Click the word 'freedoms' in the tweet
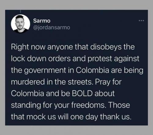Image resolution: width=153 pixels, height=135 pixels. tap(88, 105)
